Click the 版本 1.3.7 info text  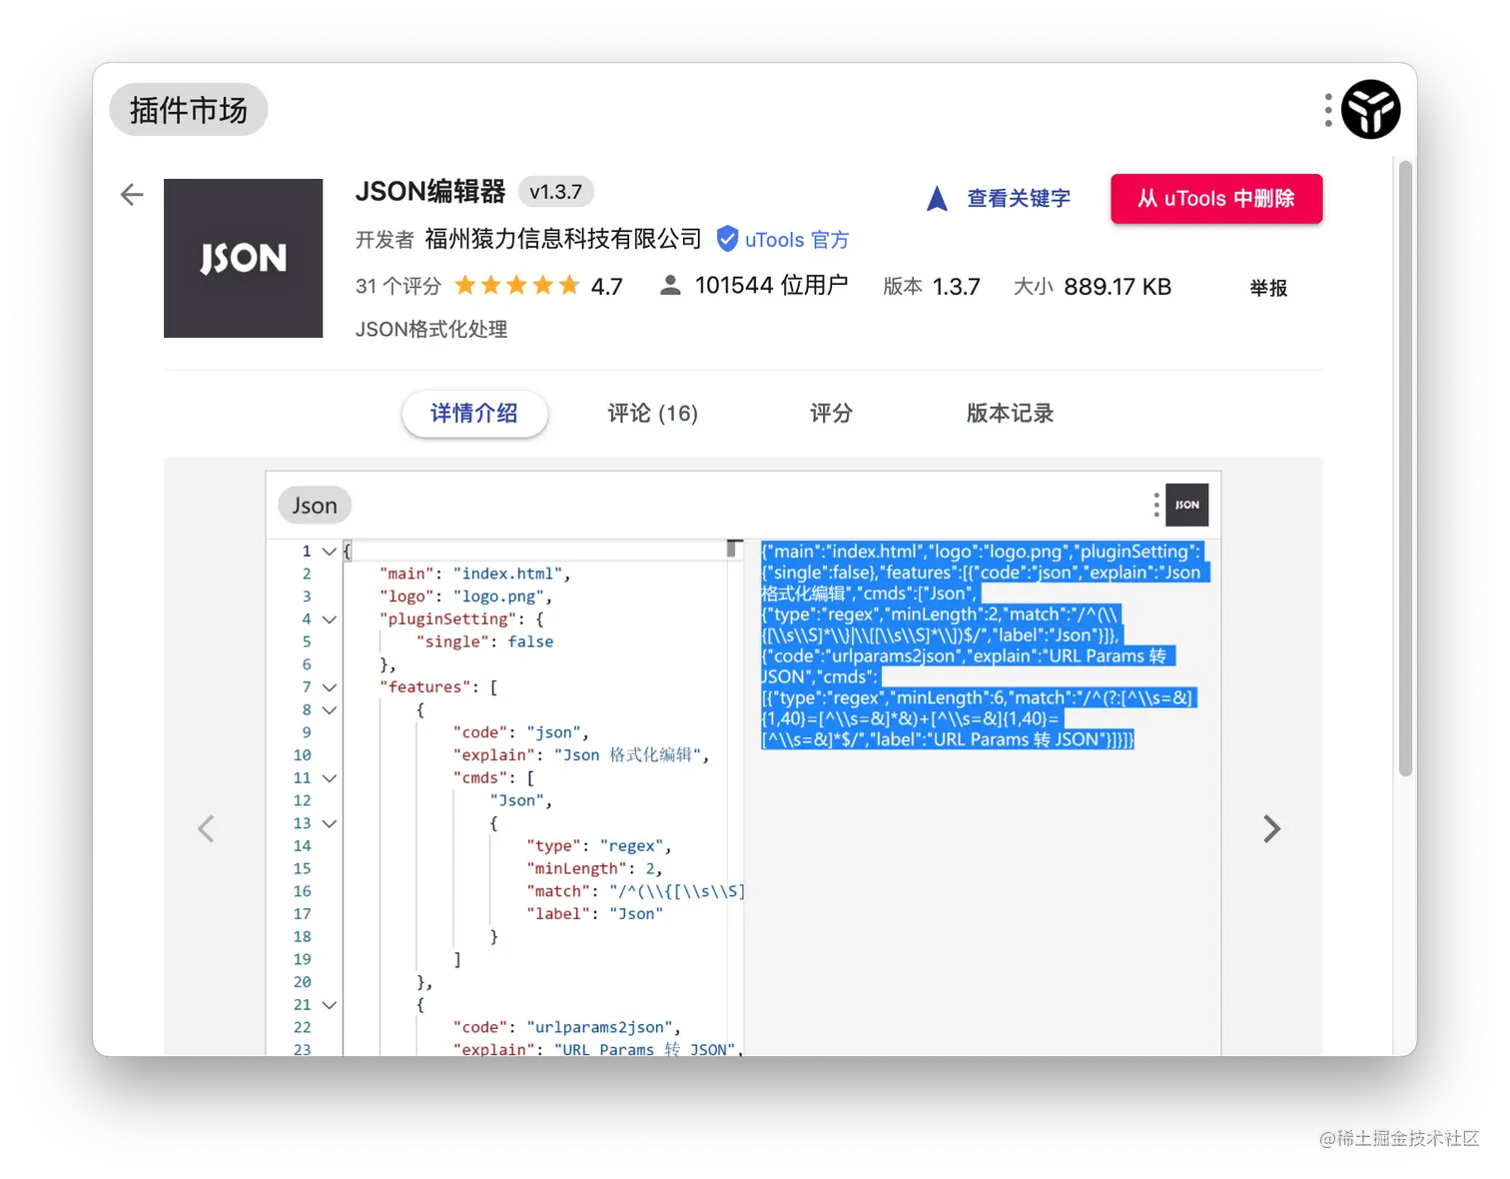[x=932, y=287]
